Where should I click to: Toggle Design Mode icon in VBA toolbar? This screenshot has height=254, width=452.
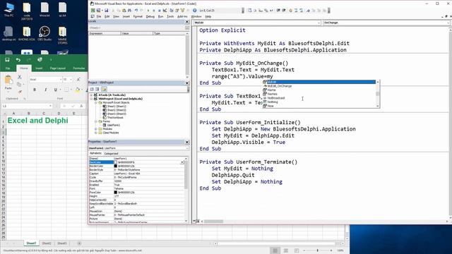[x=165, y=11]
